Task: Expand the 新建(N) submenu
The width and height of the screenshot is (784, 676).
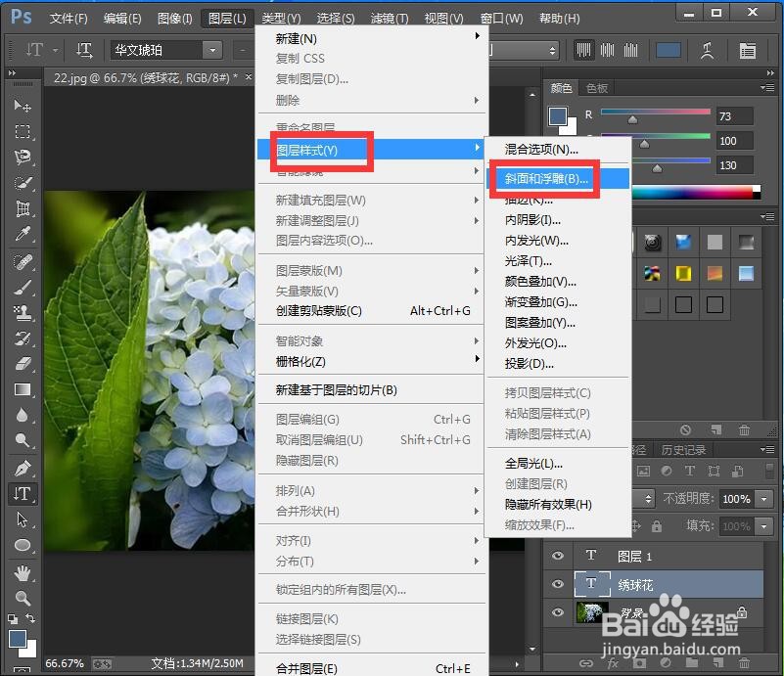Action: coord(371,38)
